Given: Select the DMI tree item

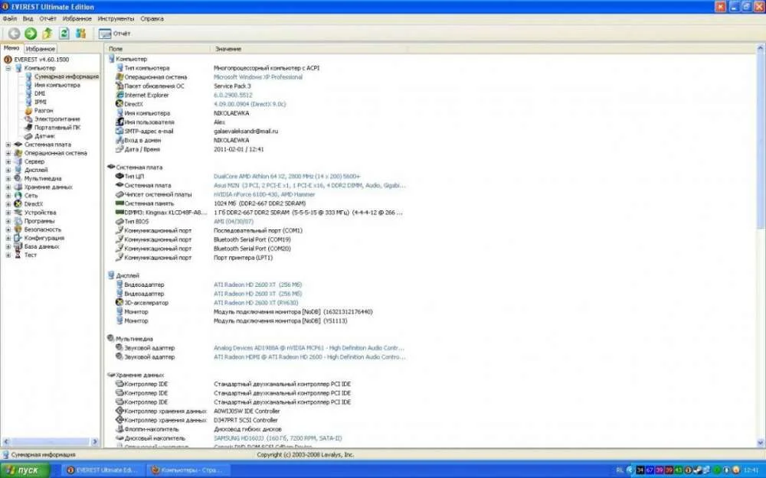Looking at the screenshot, I should point(40,93).
